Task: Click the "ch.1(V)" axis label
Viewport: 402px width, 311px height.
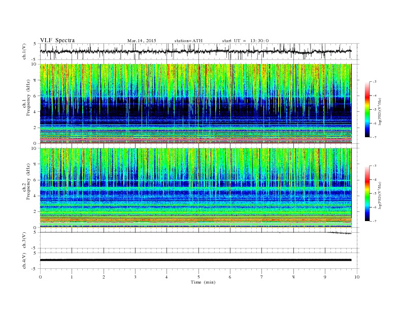Action: (x=24, y=52)
